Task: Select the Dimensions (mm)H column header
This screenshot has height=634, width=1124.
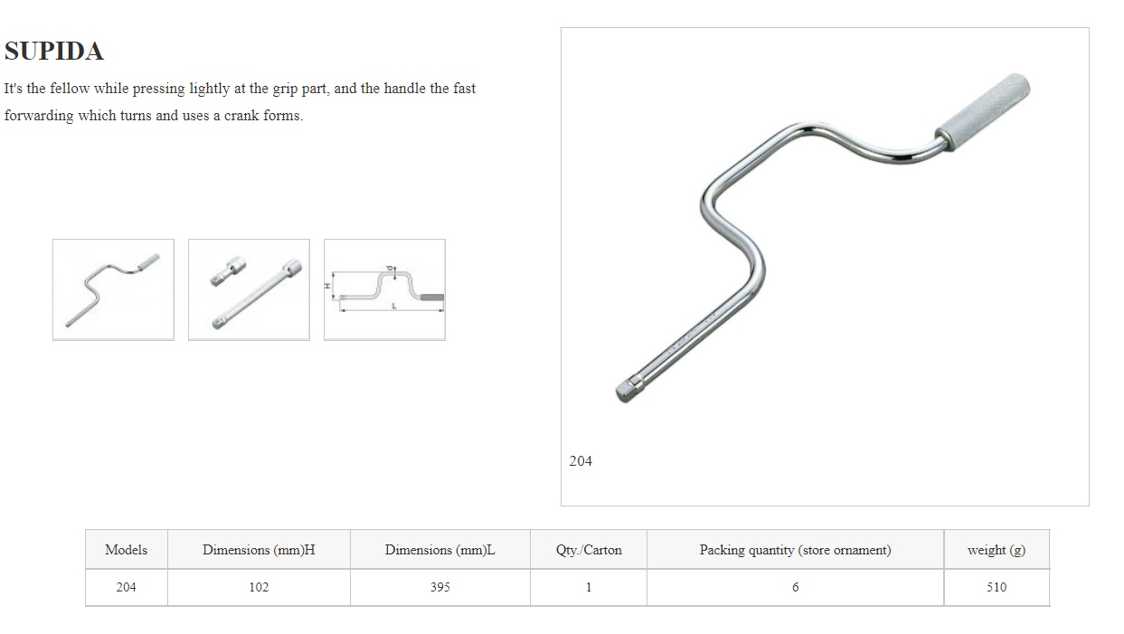Action: (259, 550)
